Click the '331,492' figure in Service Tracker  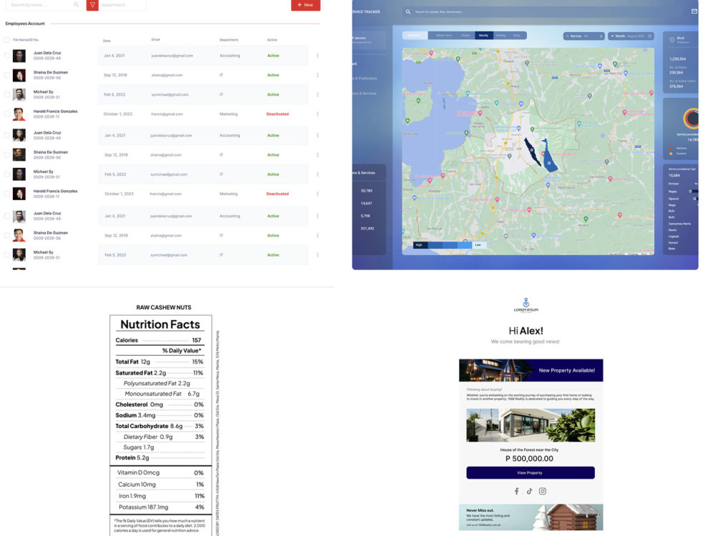coord(367,229)
